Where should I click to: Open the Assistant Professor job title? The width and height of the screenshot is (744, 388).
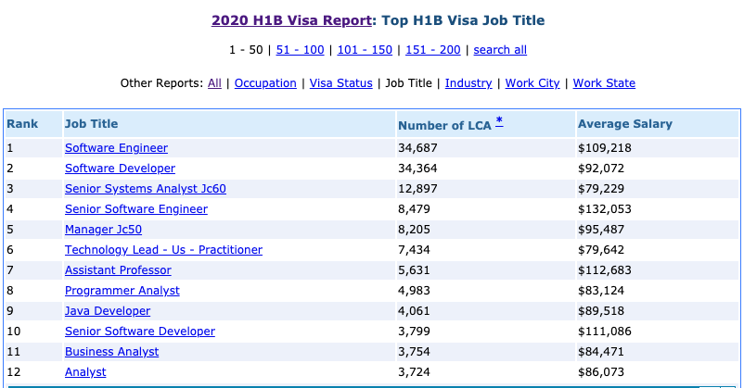118,270
